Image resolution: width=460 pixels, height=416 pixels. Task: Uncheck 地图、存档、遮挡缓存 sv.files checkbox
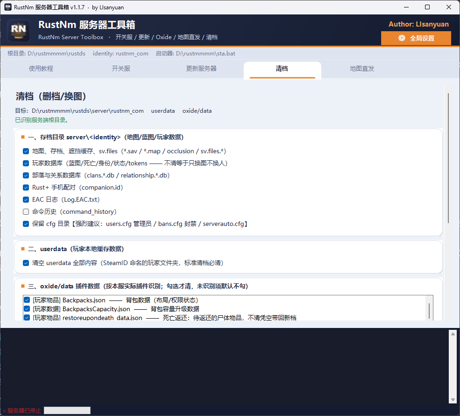[x=26, y=151]
